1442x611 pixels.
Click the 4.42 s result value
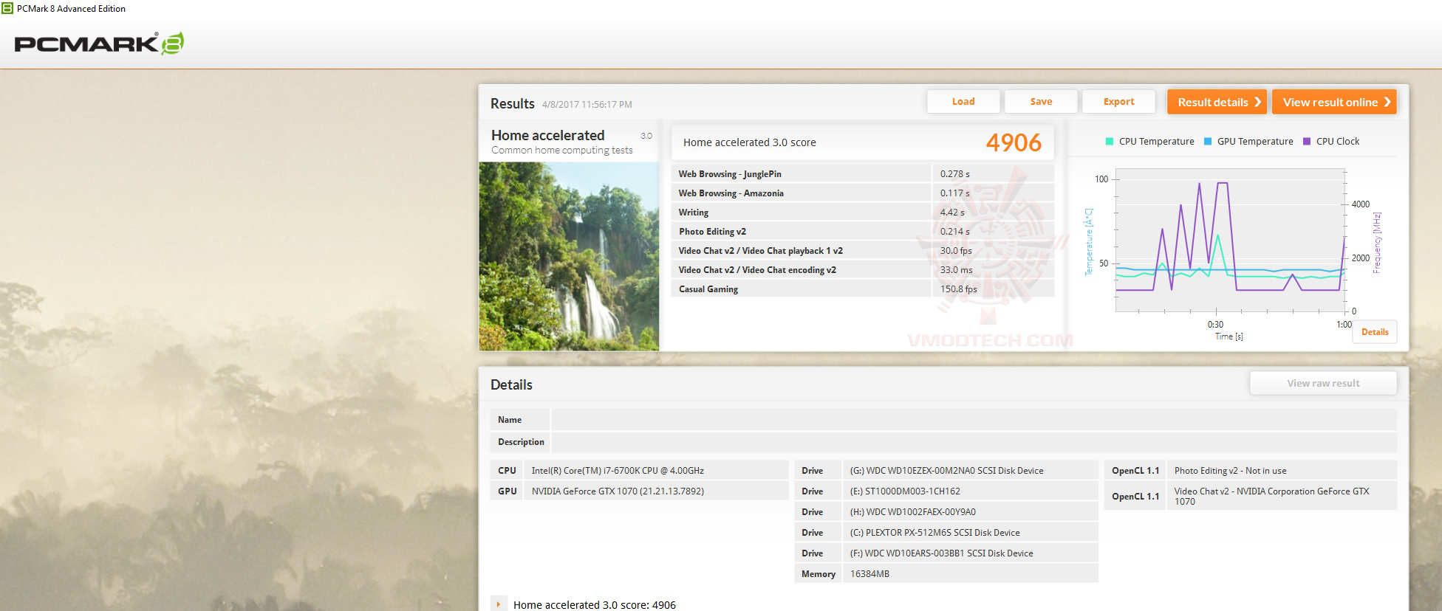pyautogui.click(x=953, y=213)
